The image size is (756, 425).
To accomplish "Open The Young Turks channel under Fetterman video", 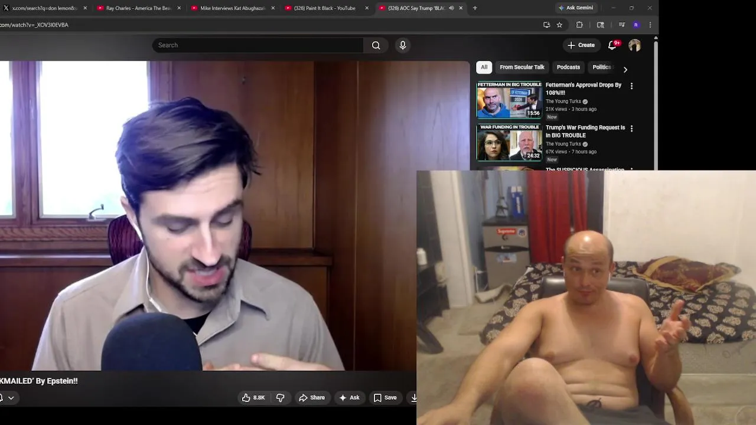I will 563,102.
